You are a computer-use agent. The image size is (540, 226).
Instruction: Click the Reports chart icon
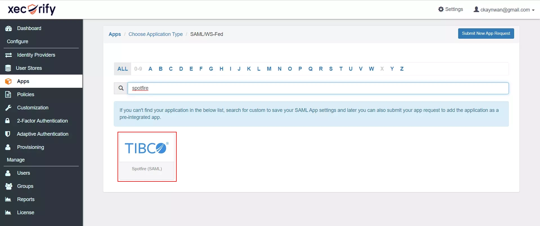[x=8, y=199]
